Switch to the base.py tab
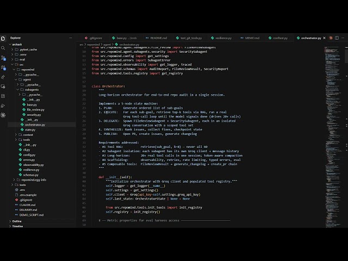The width and height of the screenshot is (348, 261). tap(125, 38)
